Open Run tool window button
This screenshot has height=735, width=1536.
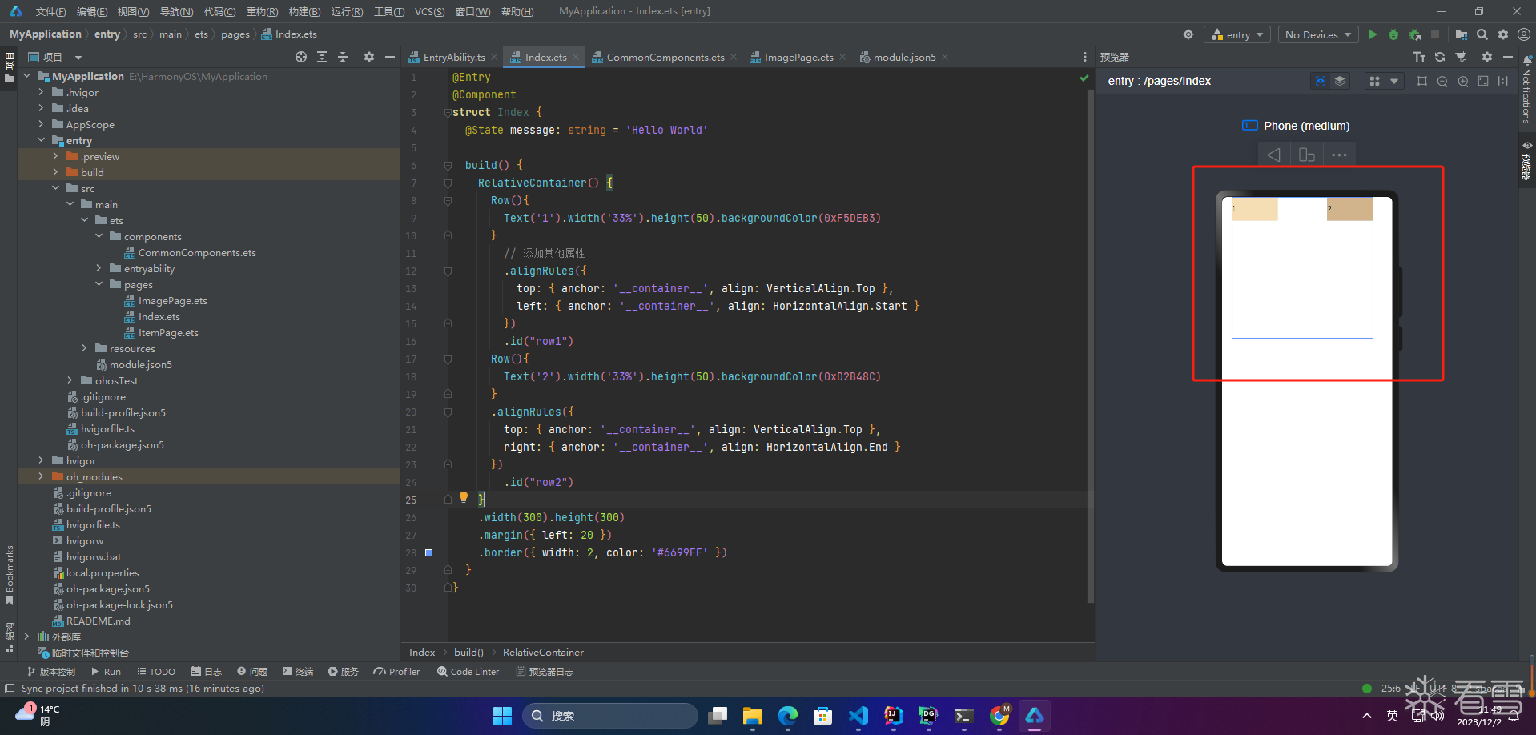[107, 672]
